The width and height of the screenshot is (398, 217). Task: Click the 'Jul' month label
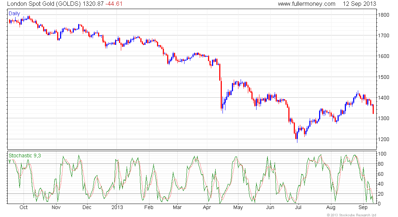tap(298, 207)
